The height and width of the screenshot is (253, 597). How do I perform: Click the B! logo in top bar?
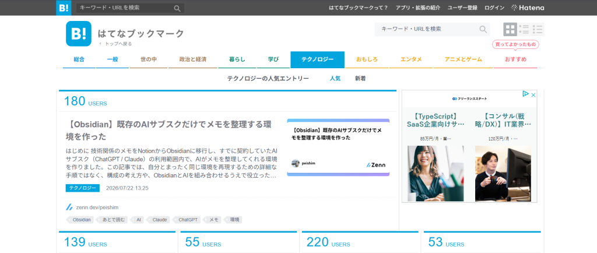[x=63, y=8]
